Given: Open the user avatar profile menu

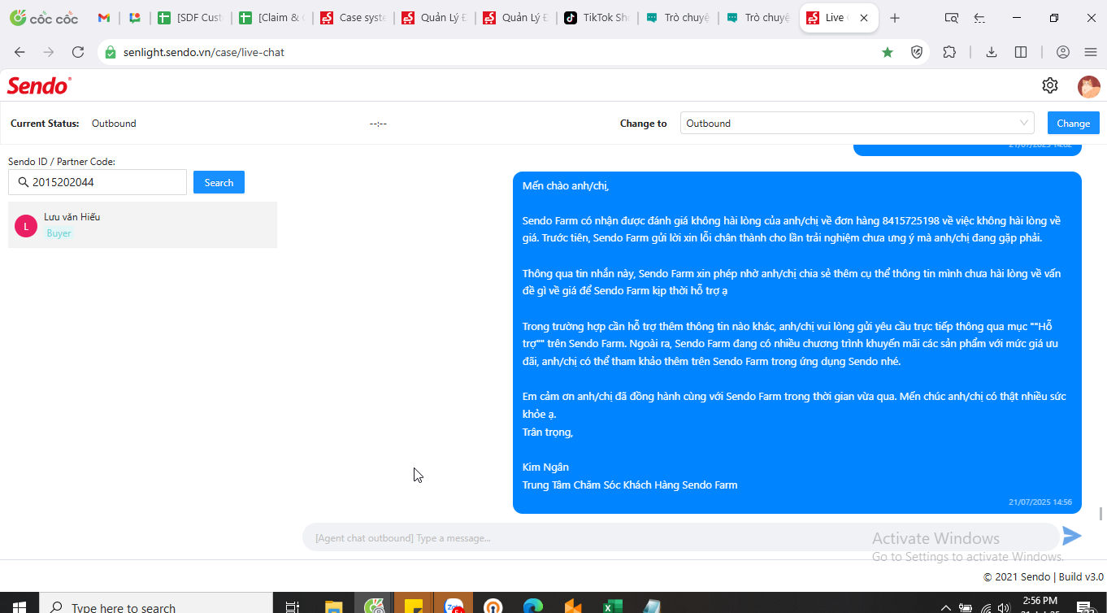Looking at the screenshot, I should coord(1088,86).
